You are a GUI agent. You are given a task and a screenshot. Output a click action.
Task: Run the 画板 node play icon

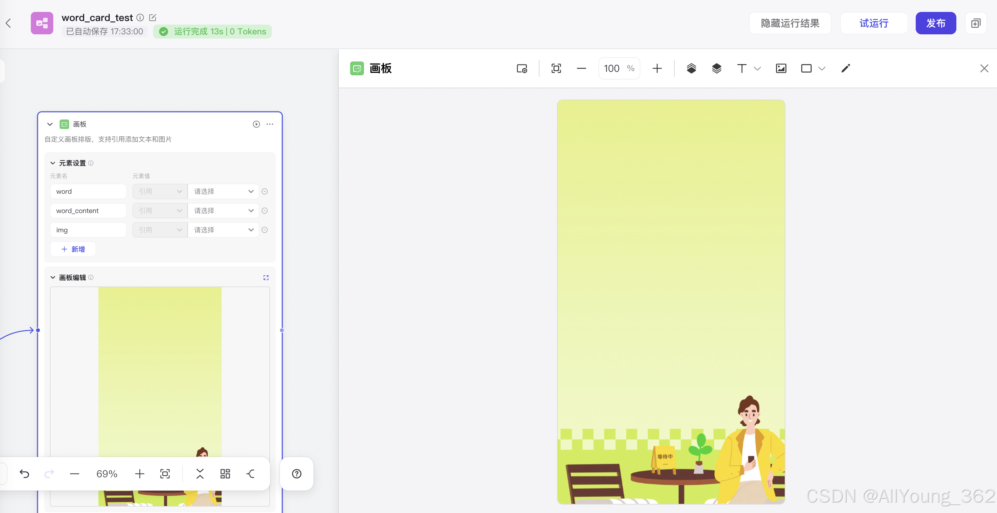pos(256,124)
